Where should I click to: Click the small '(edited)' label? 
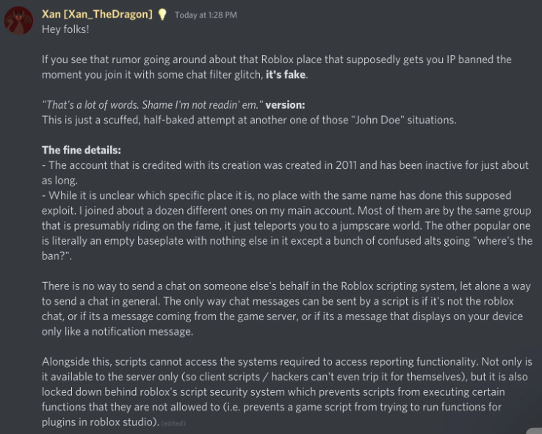pos(173,423)
